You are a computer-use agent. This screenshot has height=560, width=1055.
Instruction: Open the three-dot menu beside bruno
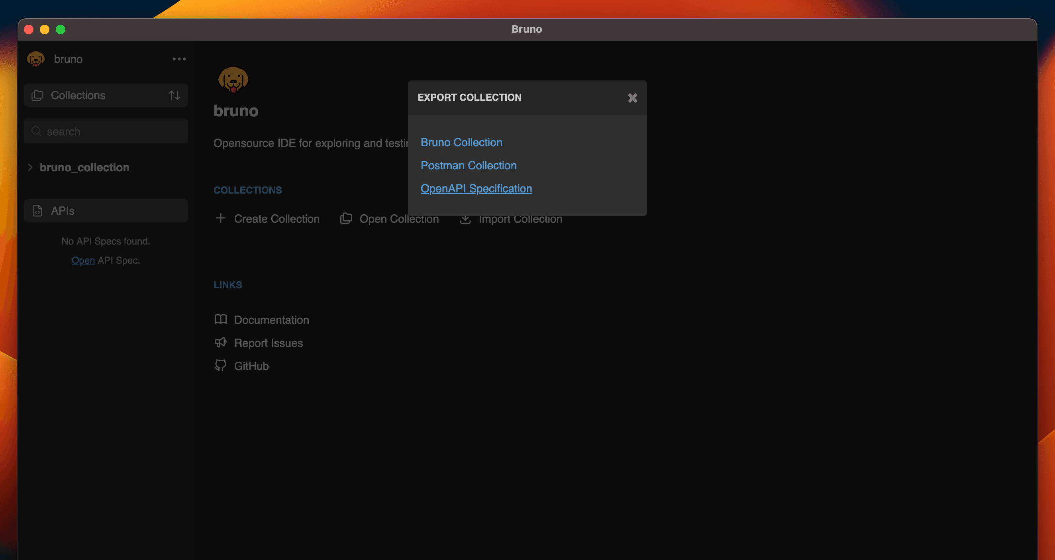click(179, 59)
